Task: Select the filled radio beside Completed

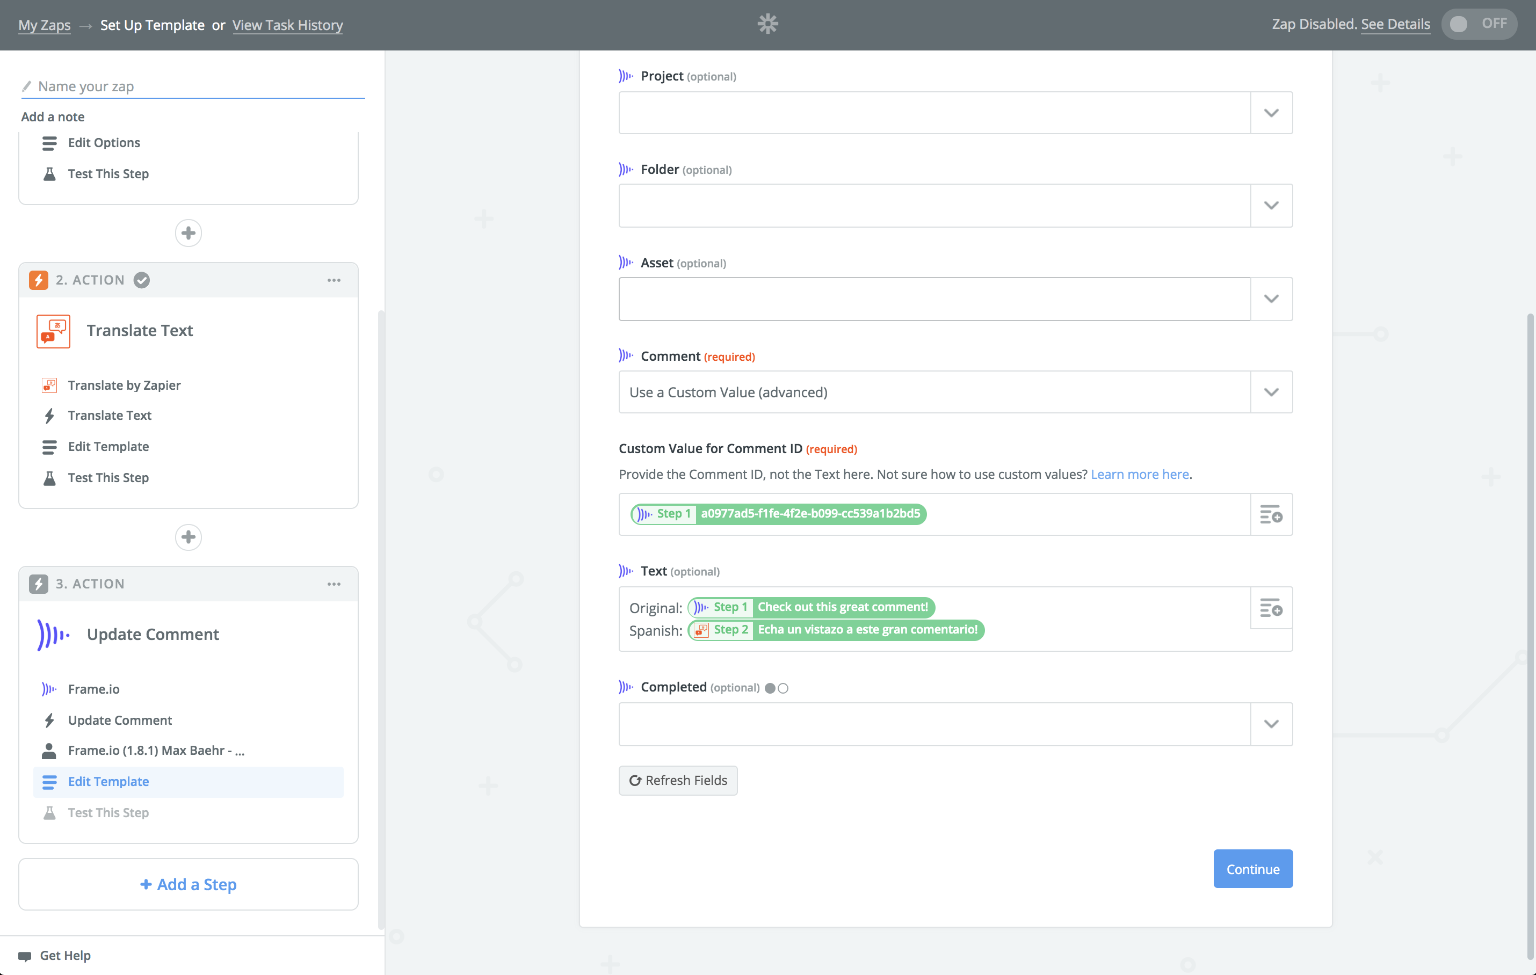Action: coord(770,688)
